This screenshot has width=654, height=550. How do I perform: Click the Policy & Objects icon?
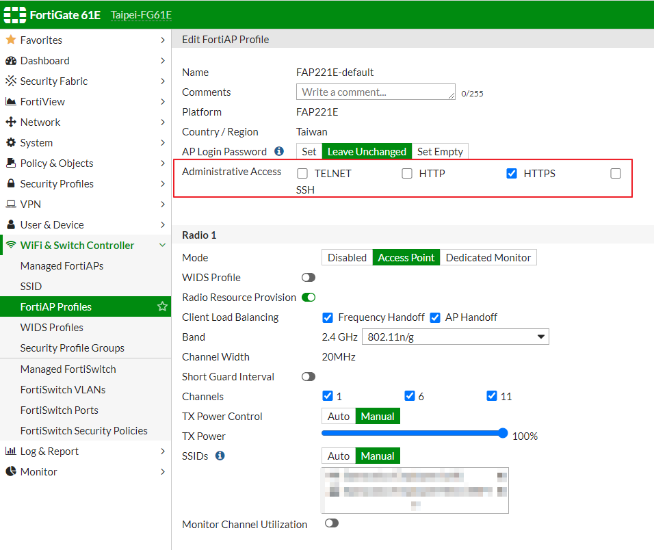11,163
